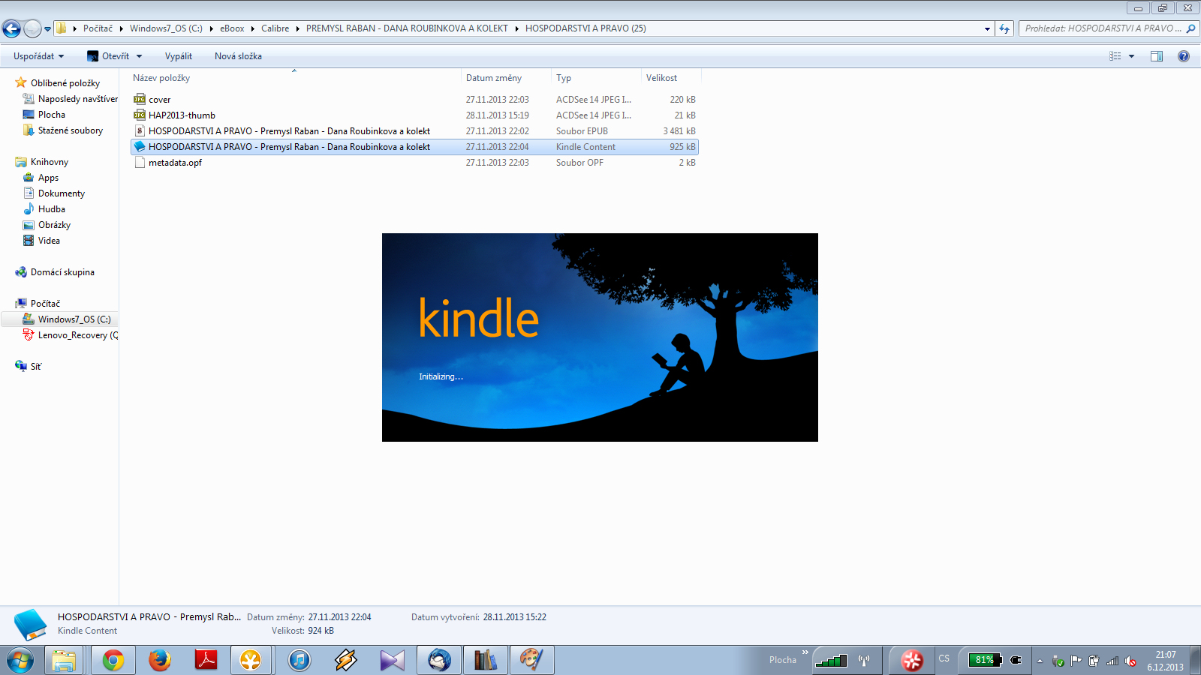Open Adobe Reader from taskbar

[x=206, y=660]
